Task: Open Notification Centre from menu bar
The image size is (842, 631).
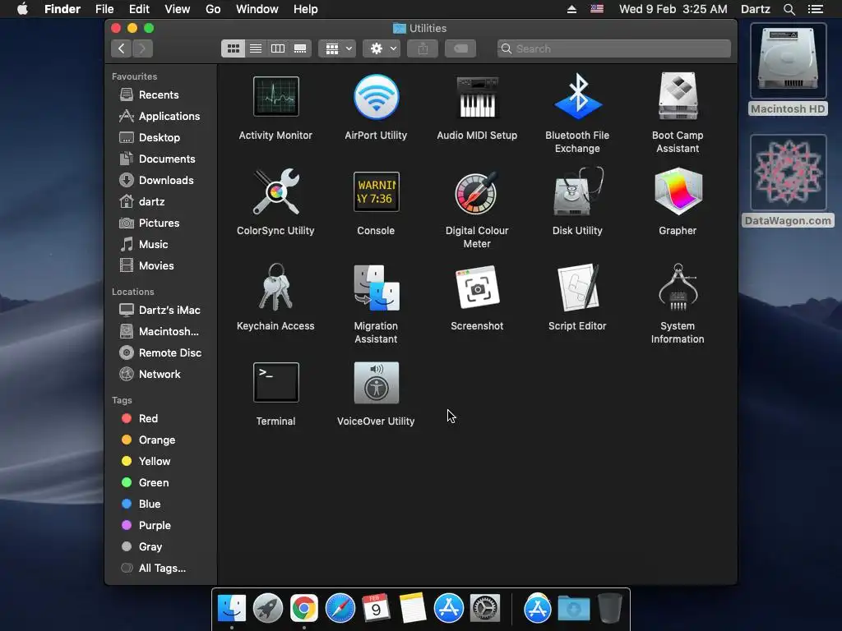Action: [816, 9]
